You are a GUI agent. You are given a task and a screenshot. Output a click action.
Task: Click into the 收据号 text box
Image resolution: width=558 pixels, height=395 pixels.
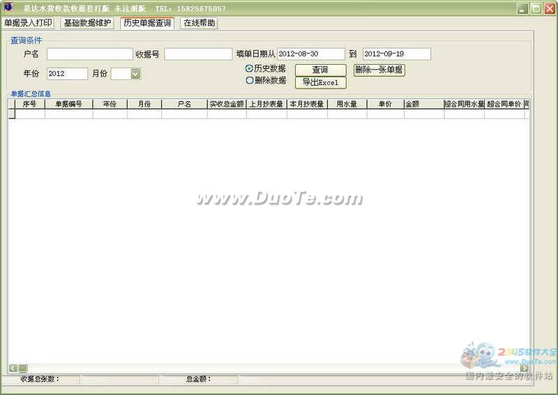coord(198,54)
